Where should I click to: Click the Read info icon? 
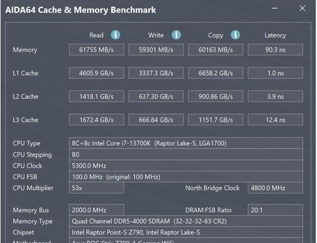click(116, 35)
